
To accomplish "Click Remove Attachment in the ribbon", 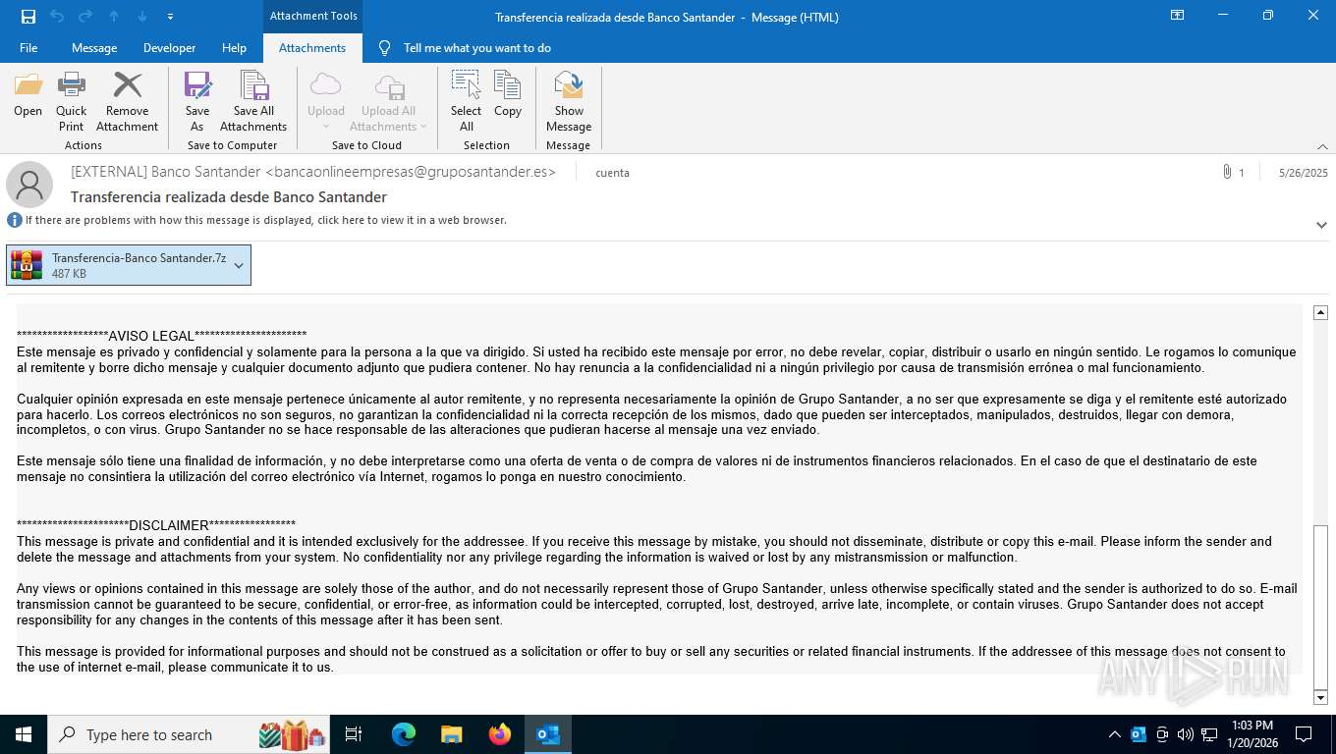I will click(x=127, y=102).
